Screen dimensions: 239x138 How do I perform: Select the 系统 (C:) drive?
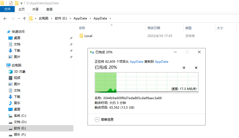[x=20, y=116]
